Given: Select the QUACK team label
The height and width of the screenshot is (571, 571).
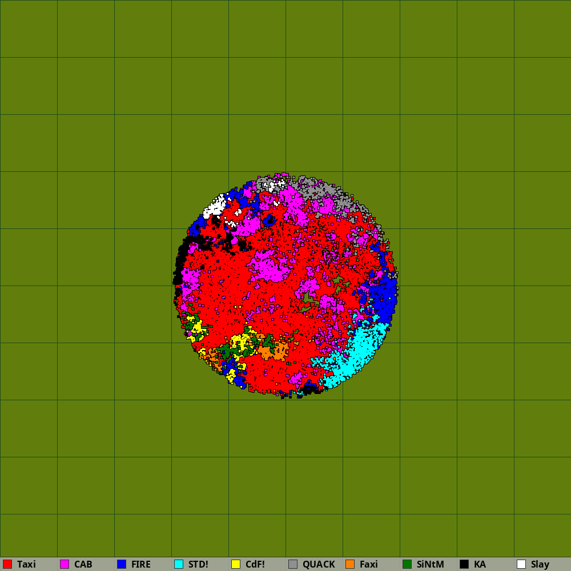Looking at the screenshot, I should click(x=319, y=564).
